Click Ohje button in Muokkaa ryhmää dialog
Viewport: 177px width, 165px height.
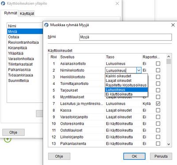pyautogui.click(x=59, y=156)
